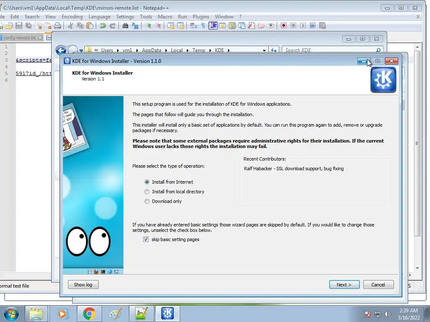Click the Save Recorded Macro icon

[322, 26]
